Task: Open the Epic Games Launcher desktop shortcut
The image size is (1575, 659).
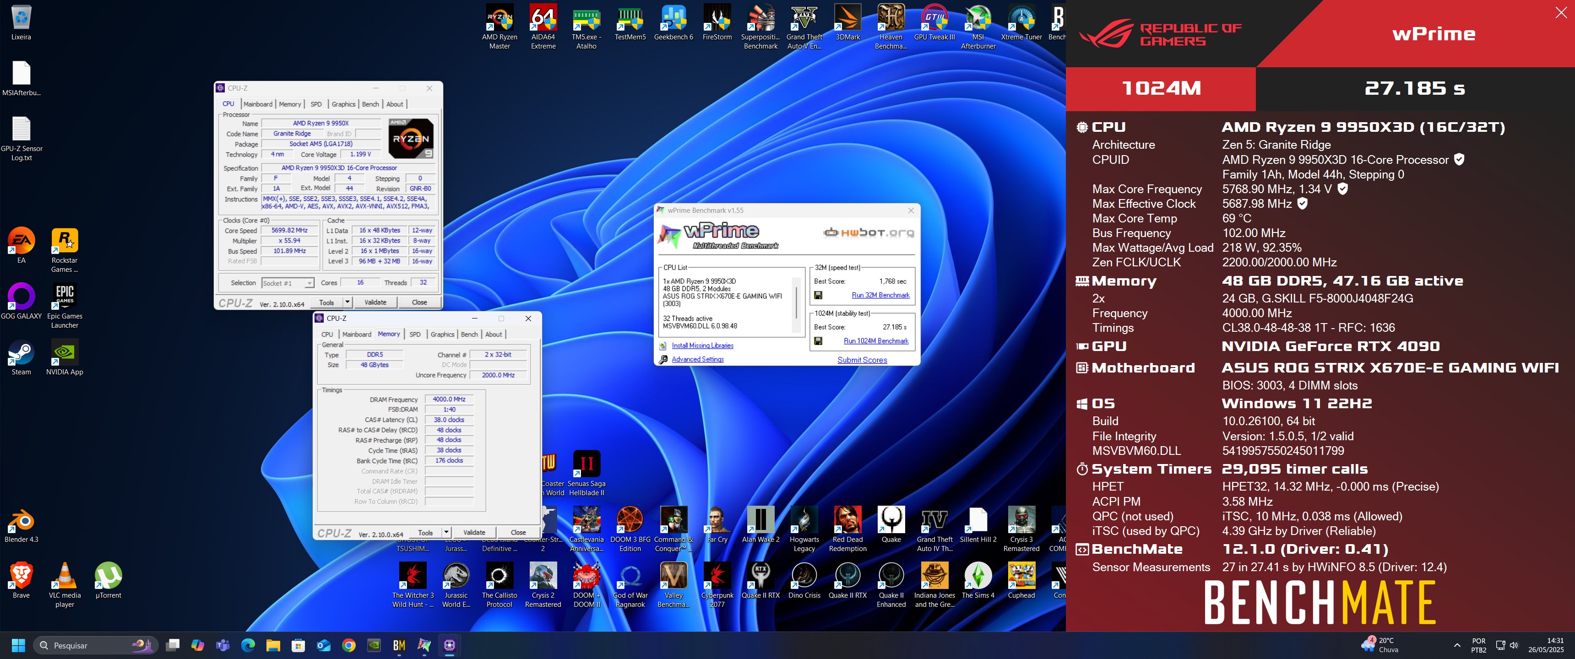Action: click(x=65, y=306)
